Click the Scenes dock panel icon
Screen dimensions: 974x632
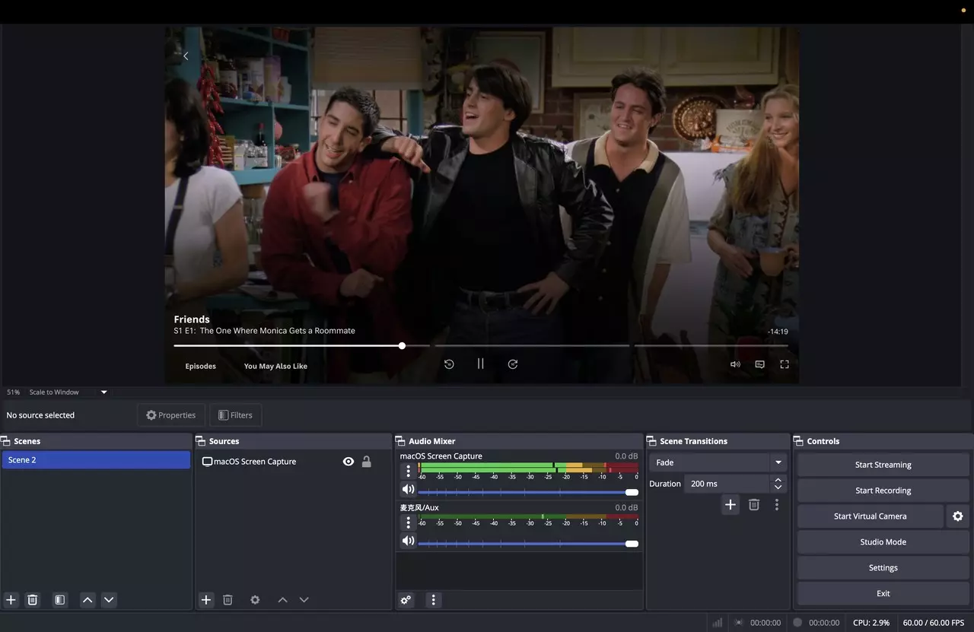pos(5,441)
